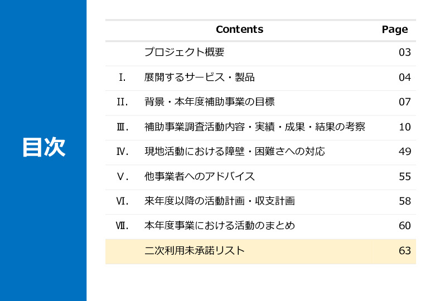Image resolution: width=435 pixels, height=301 pixels.
Task: Select the プロジェクト概要 entry
Action: pyautogui.click(x=184, y=52)
